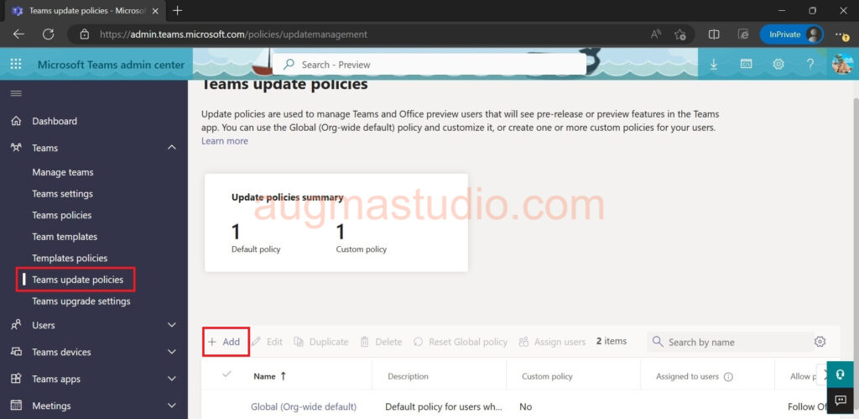Open Teams update policies menu item

(x=77, y=280)
